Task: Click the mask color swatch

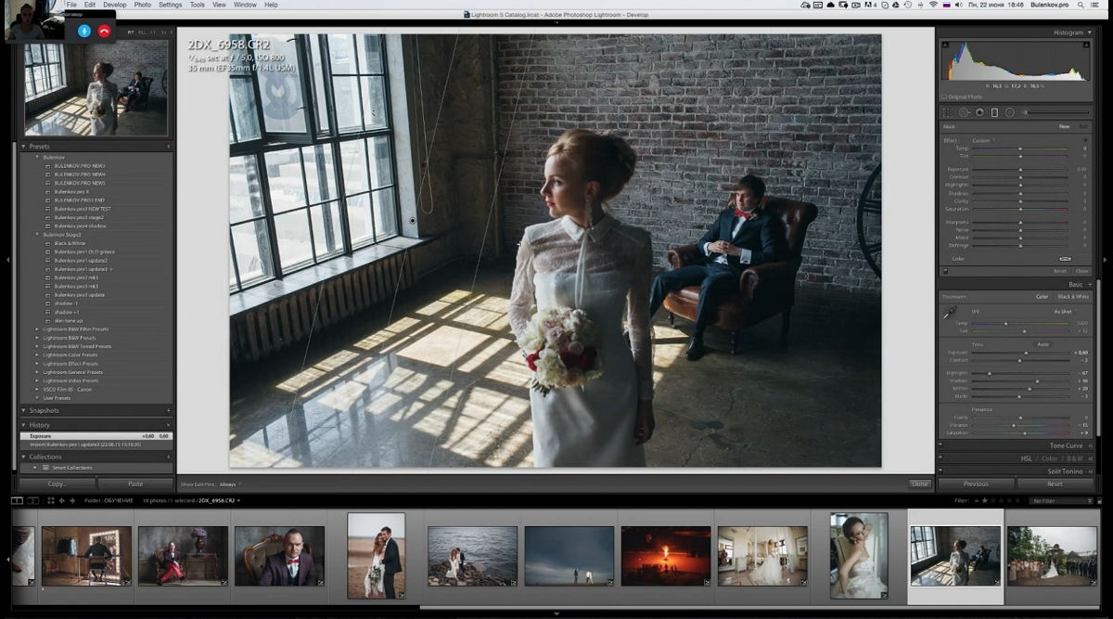Action: [x=1065, y=259]
